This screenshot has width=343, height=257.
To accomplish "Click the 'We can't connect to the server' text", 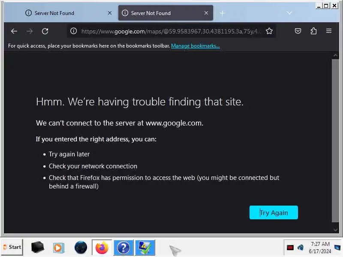I will pyautogui.click(x=120, y=123).
